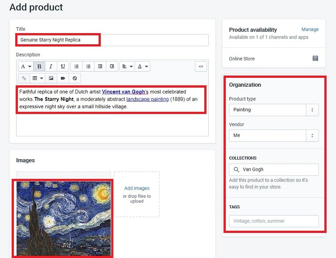Click the 'Online Store' channel text
336x258 pixels.
tap(242, 59)
